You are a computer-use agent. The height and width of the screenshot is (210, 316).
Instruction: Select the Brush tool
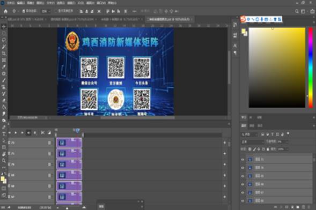click(x=4, y=80)
